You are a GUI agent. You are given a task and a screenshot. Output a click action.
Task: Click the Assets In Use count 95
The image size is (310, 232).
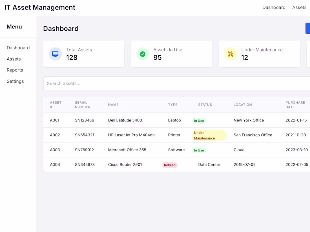[157, 58]
